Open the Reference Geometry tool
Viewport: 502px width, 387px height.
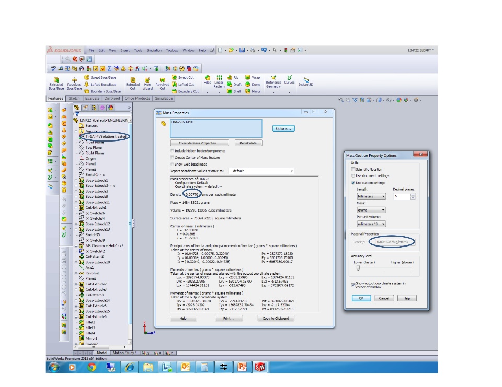[x=273, y=82]
